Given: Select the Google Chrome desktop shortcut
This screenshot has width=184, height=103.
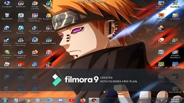Looking at the screenshot, I should (x=35, y=5).
